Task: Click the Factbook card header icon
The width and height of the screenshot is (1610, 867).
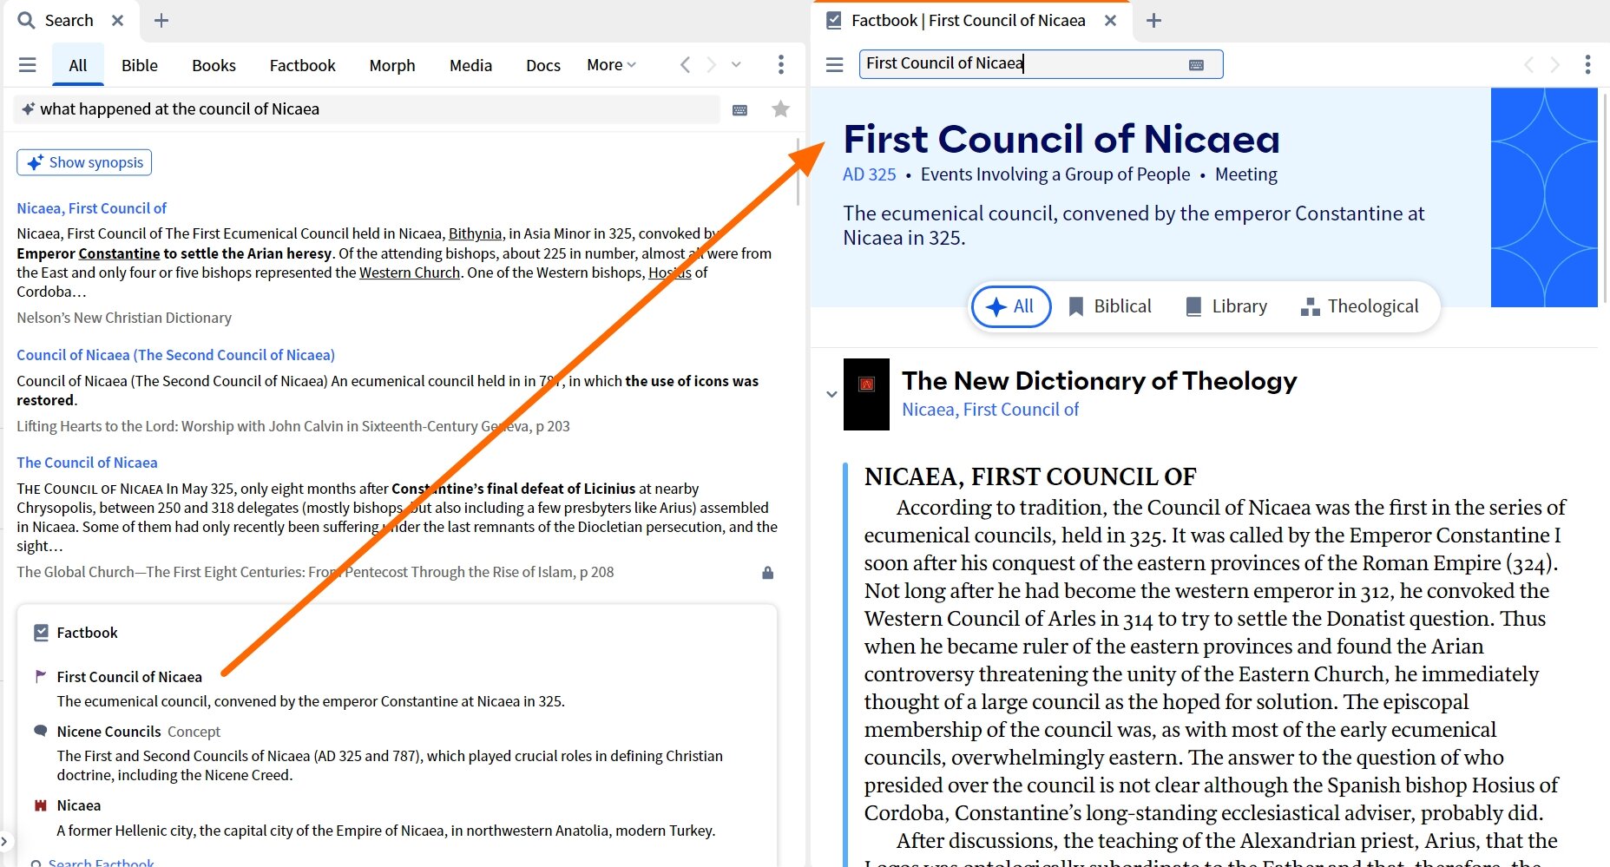Action: [41, 633]
